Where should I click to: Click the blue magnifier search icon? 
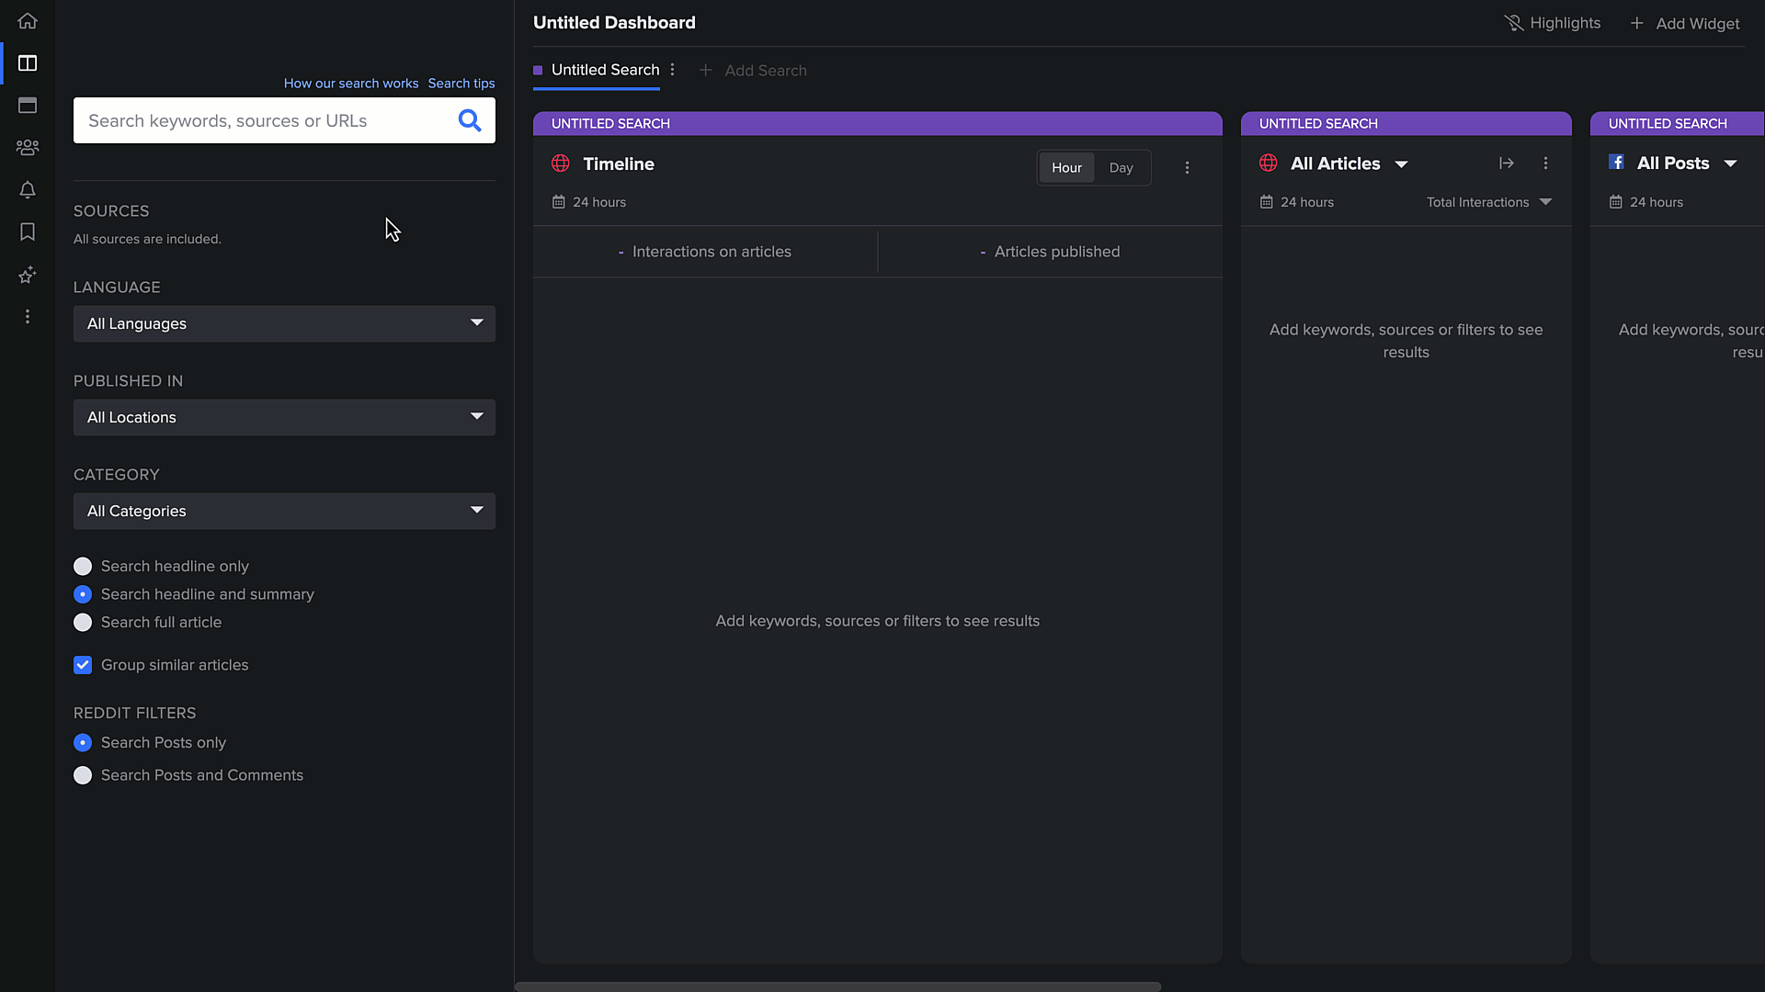coord(470,120)
